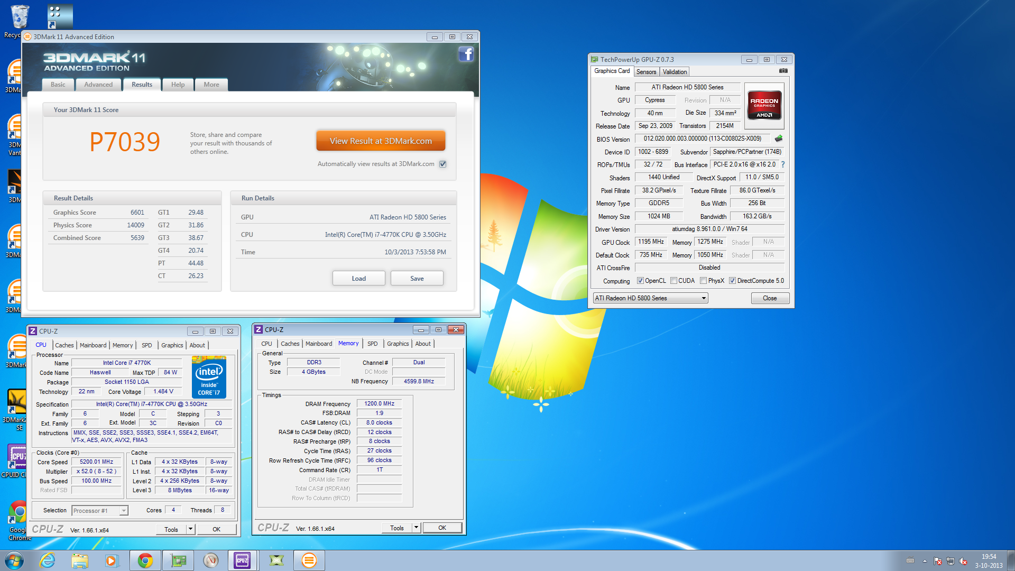Screen dimensions: 1015x571
Task: Open Windows Explorer from the taskbar
Action: pyautogui.click(x=80, y=560)
